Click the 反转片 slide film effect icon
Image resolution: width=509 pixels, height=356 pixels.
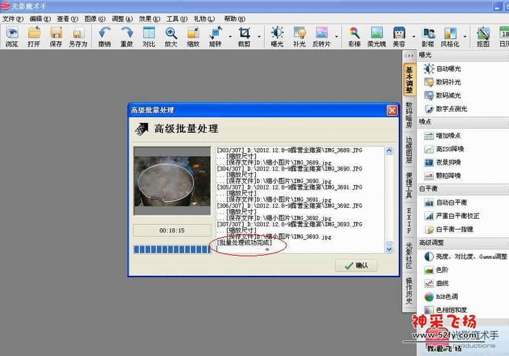321,37
